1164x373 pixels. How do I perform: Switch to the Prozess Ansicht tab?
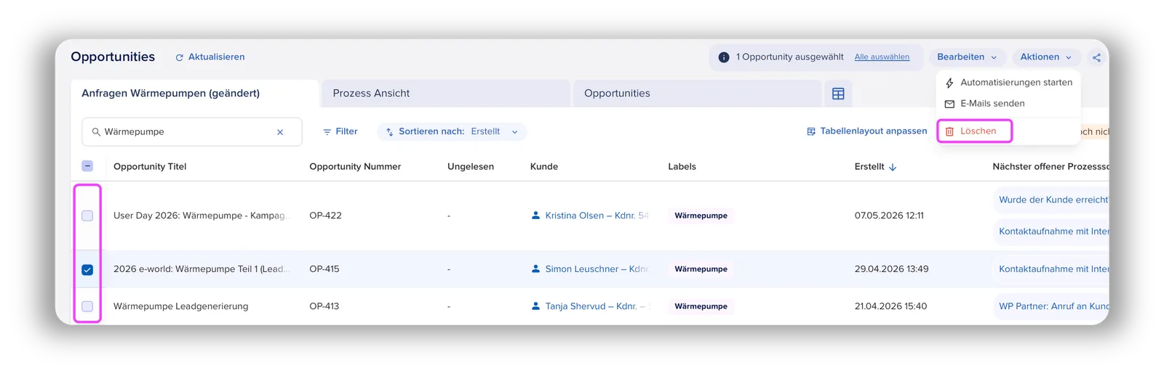(x=446, y=94)
